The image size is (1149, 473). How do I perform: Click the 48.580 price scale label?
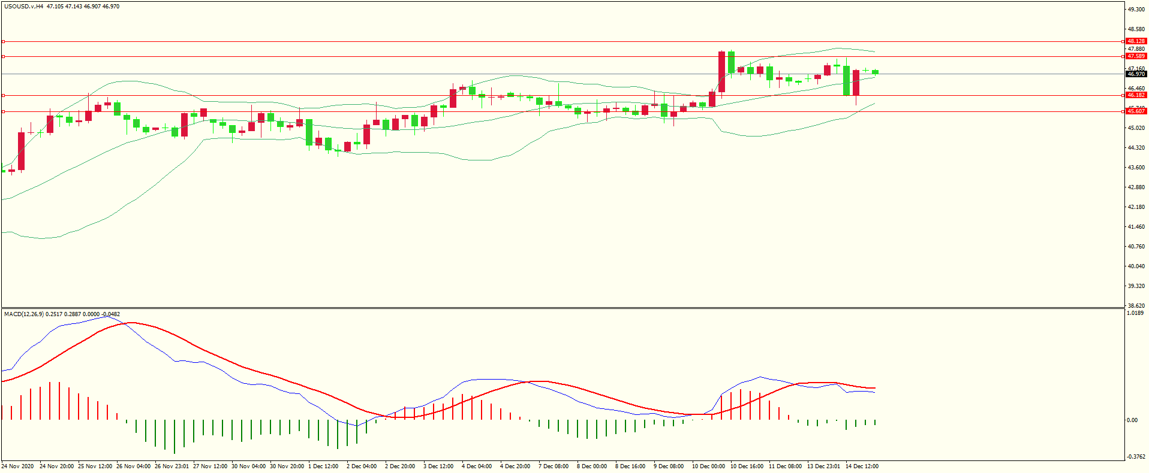click(1136, 29)
